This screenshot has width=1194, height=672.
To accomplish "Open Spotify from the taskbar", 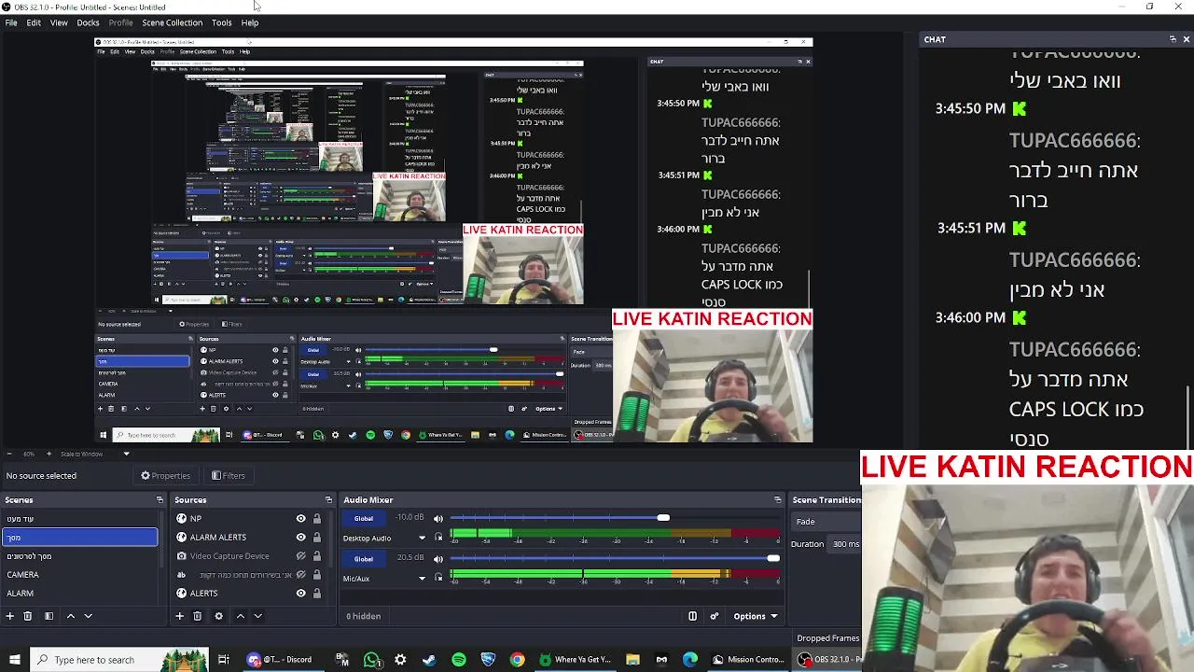I will (459, 660).
